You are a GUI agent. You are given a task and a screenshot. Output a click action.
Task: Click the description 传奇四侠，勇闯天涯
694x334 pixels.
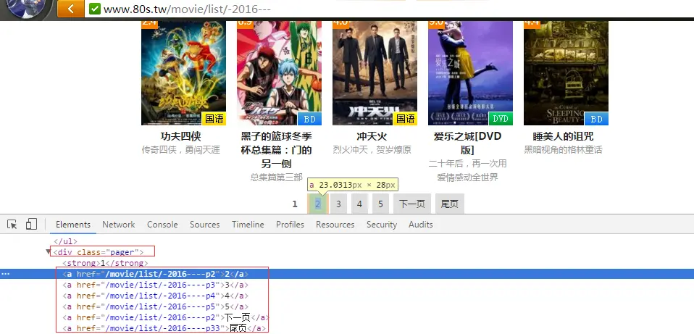pyautogui.click(x=180, y=150)
